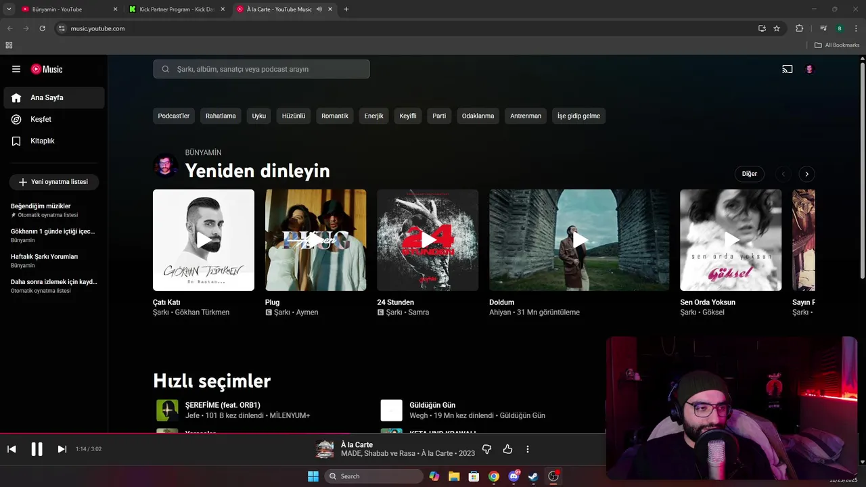Click ŞEREFİME (feat. ORB1) song title

223,405
